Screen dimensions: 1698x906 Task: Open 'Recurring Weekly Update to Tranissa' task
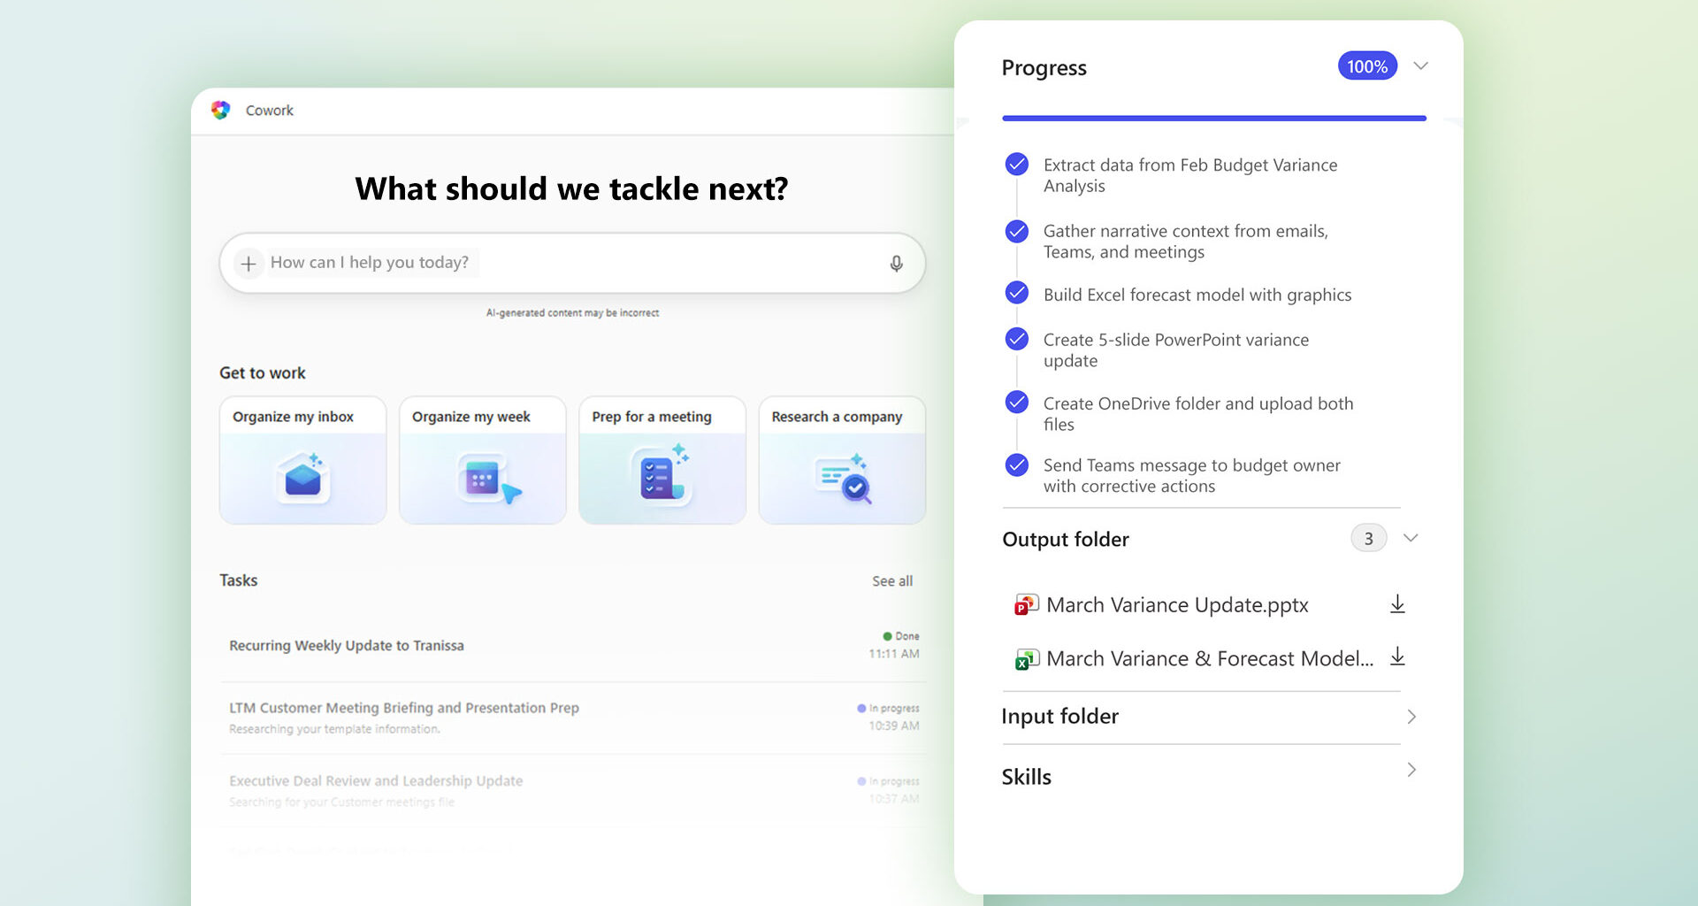point(346,645)
